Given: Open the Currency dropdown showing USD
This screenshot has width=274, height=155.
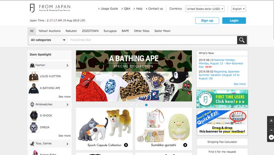Looking at the screenshot, I should [205, 9].
